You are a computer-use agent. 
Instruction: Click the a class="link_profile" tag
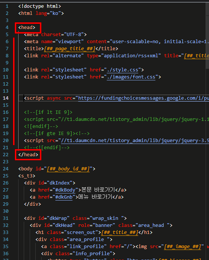pyautogui.click(x=88, y=247)
